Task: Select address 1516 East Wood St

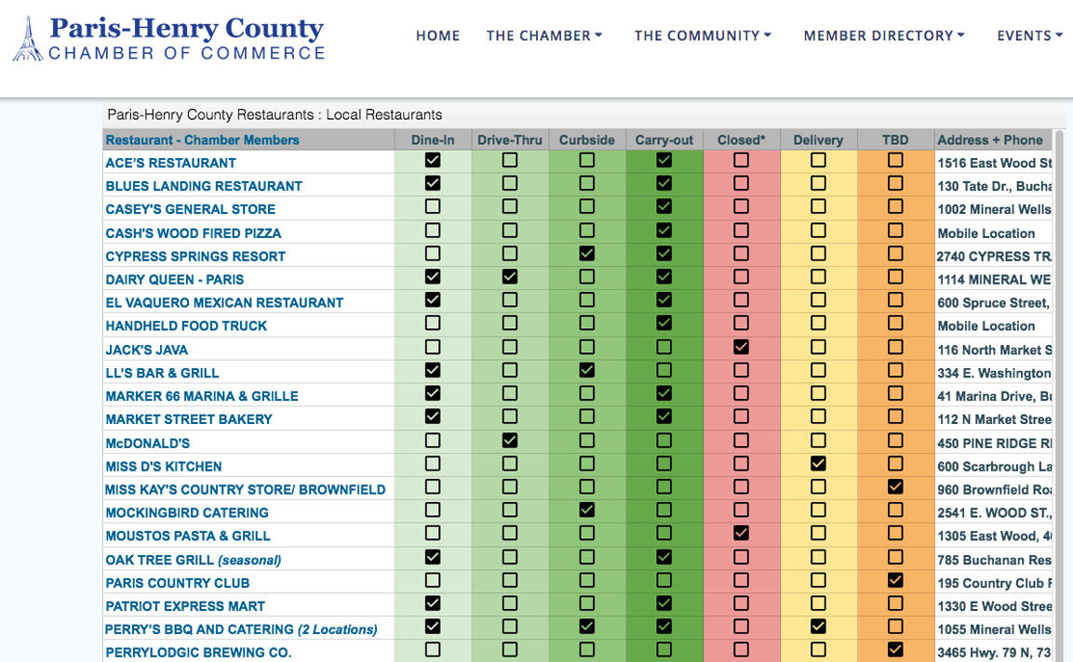Action: tap(994, 163)
